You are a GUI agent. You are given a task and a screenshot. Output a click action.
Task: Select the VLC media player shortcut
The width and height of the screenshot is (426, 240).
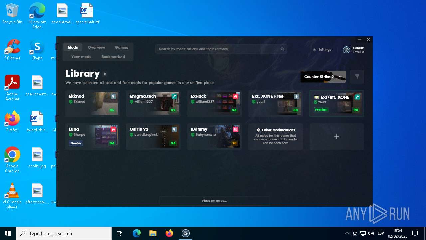coord(12,196)
